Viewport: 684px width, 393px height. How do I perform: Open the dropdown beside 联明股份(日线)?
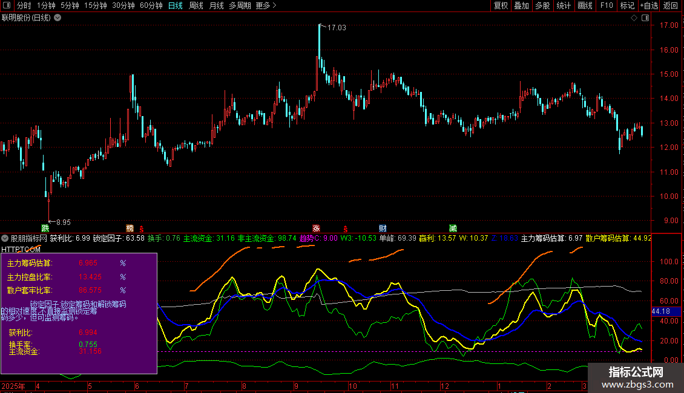58,18
